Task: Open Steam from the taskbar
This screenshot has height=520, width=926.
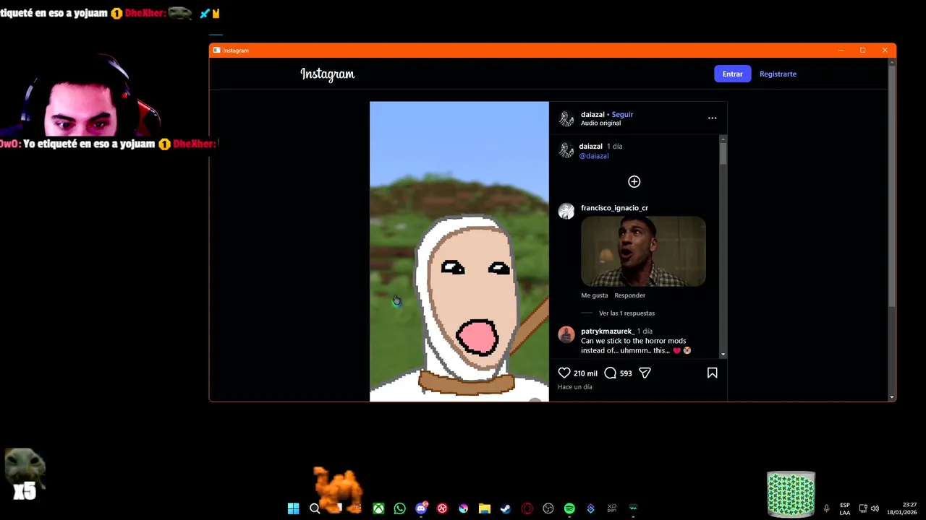Action: point(506,508)
